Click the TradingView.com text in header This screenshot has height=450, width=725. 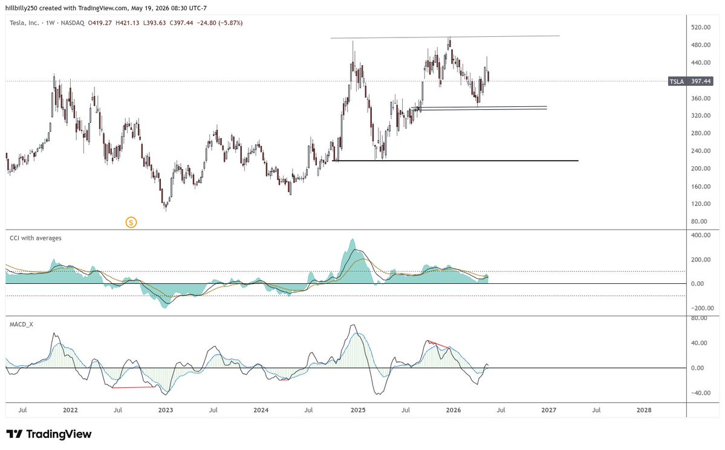[103, 8]
